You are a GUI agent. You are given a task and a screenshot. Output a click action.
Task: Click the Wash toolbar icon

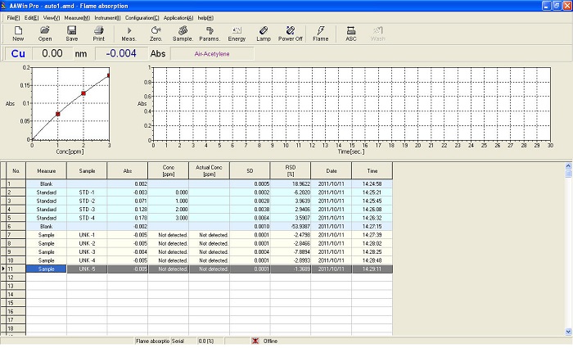[x=378, y=34]
